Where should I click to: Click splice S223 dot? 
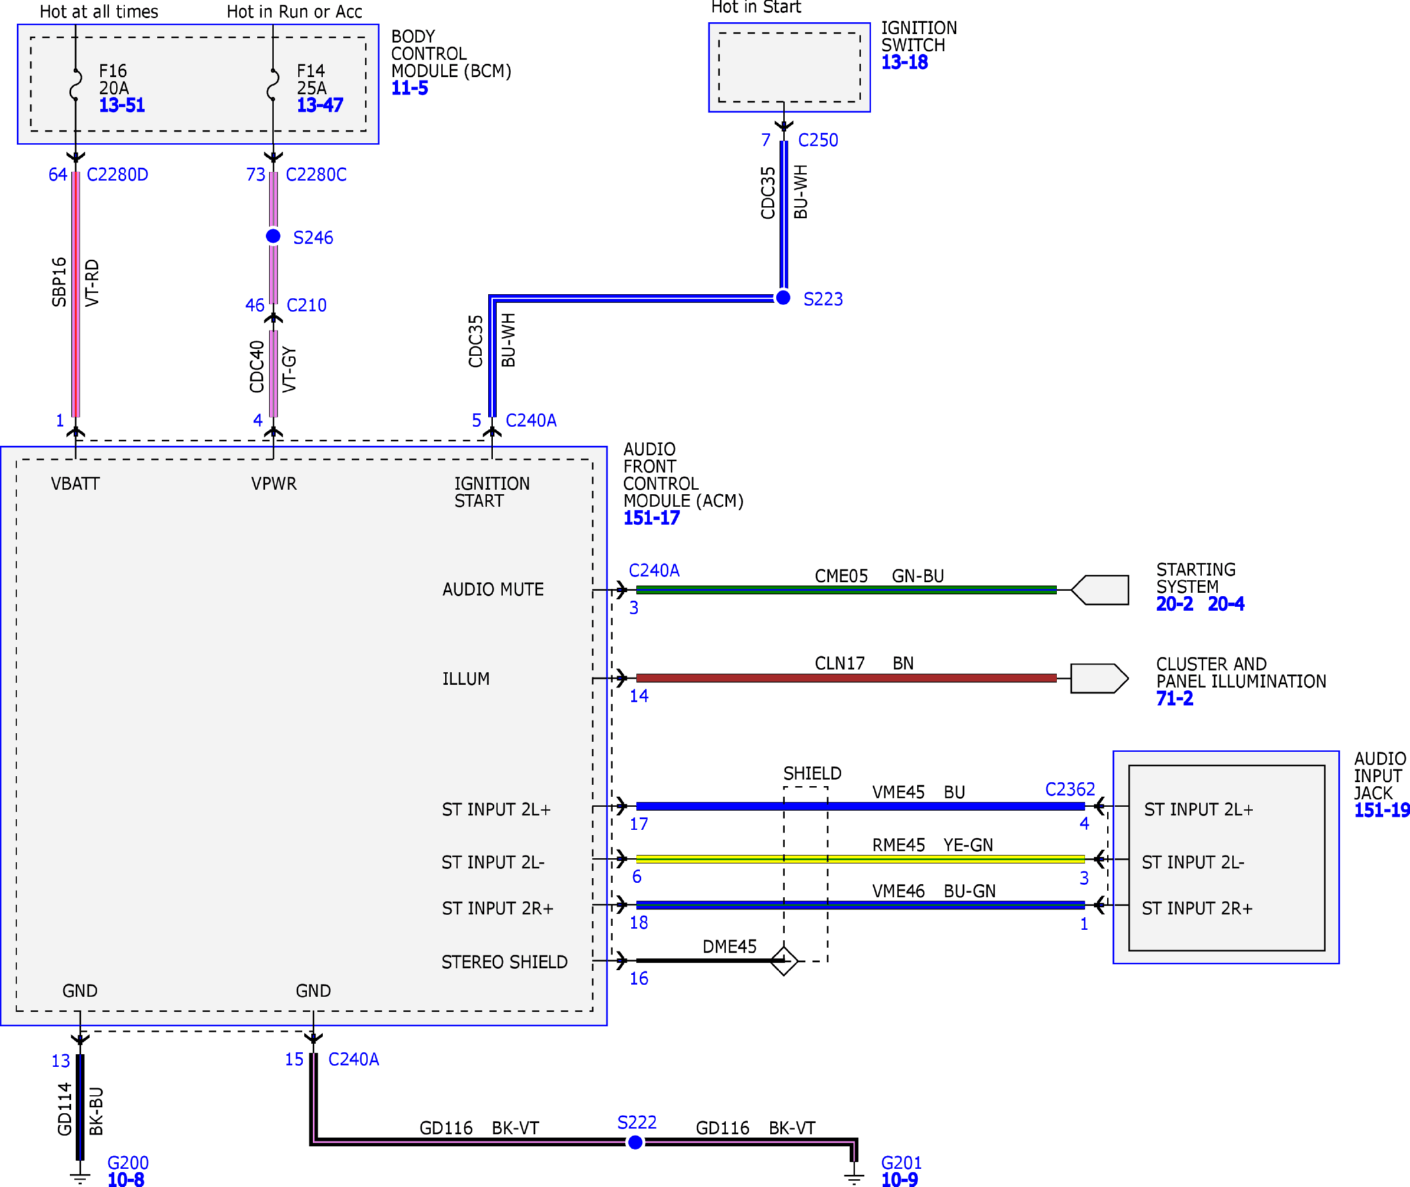[783, 297]
